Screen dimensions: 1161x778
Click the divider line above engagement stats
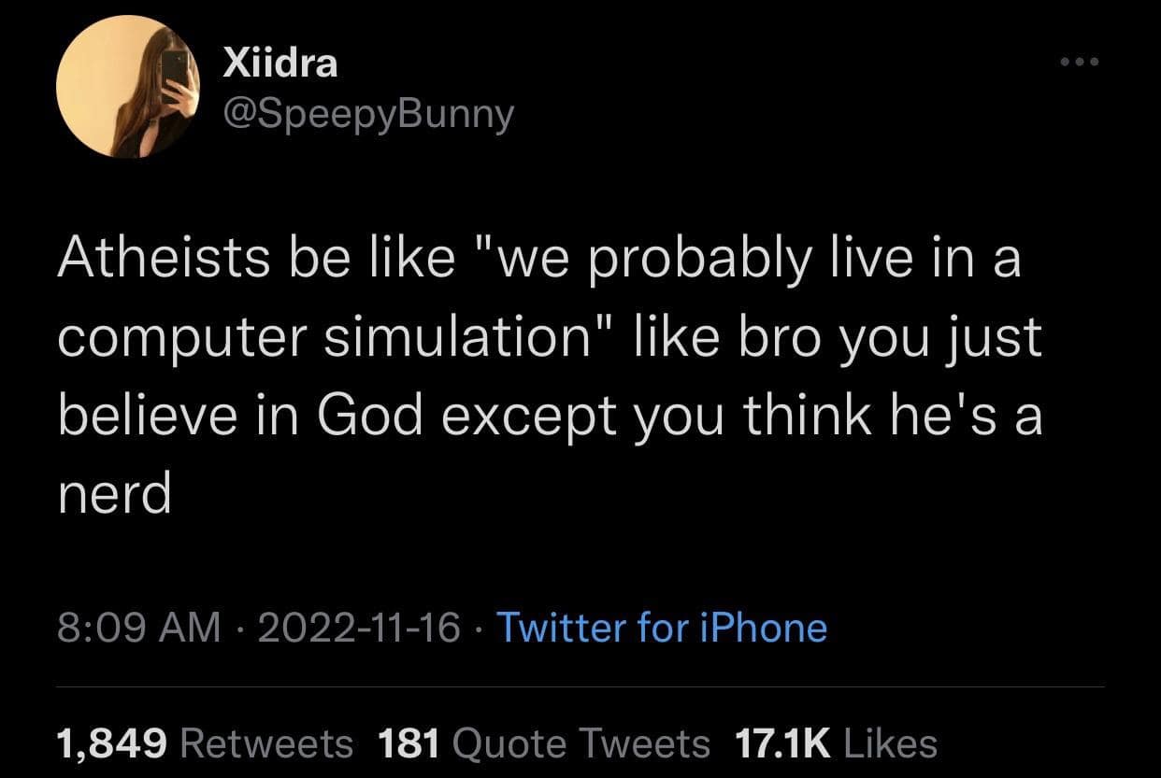(580, 688)
